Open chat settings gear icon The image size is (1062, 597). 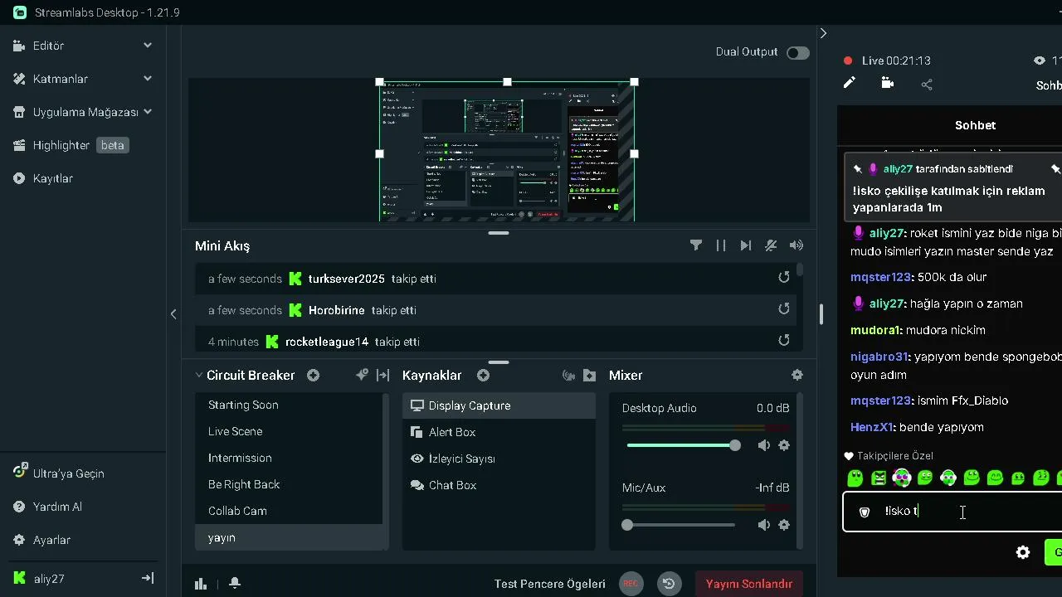click(1023, 552)
